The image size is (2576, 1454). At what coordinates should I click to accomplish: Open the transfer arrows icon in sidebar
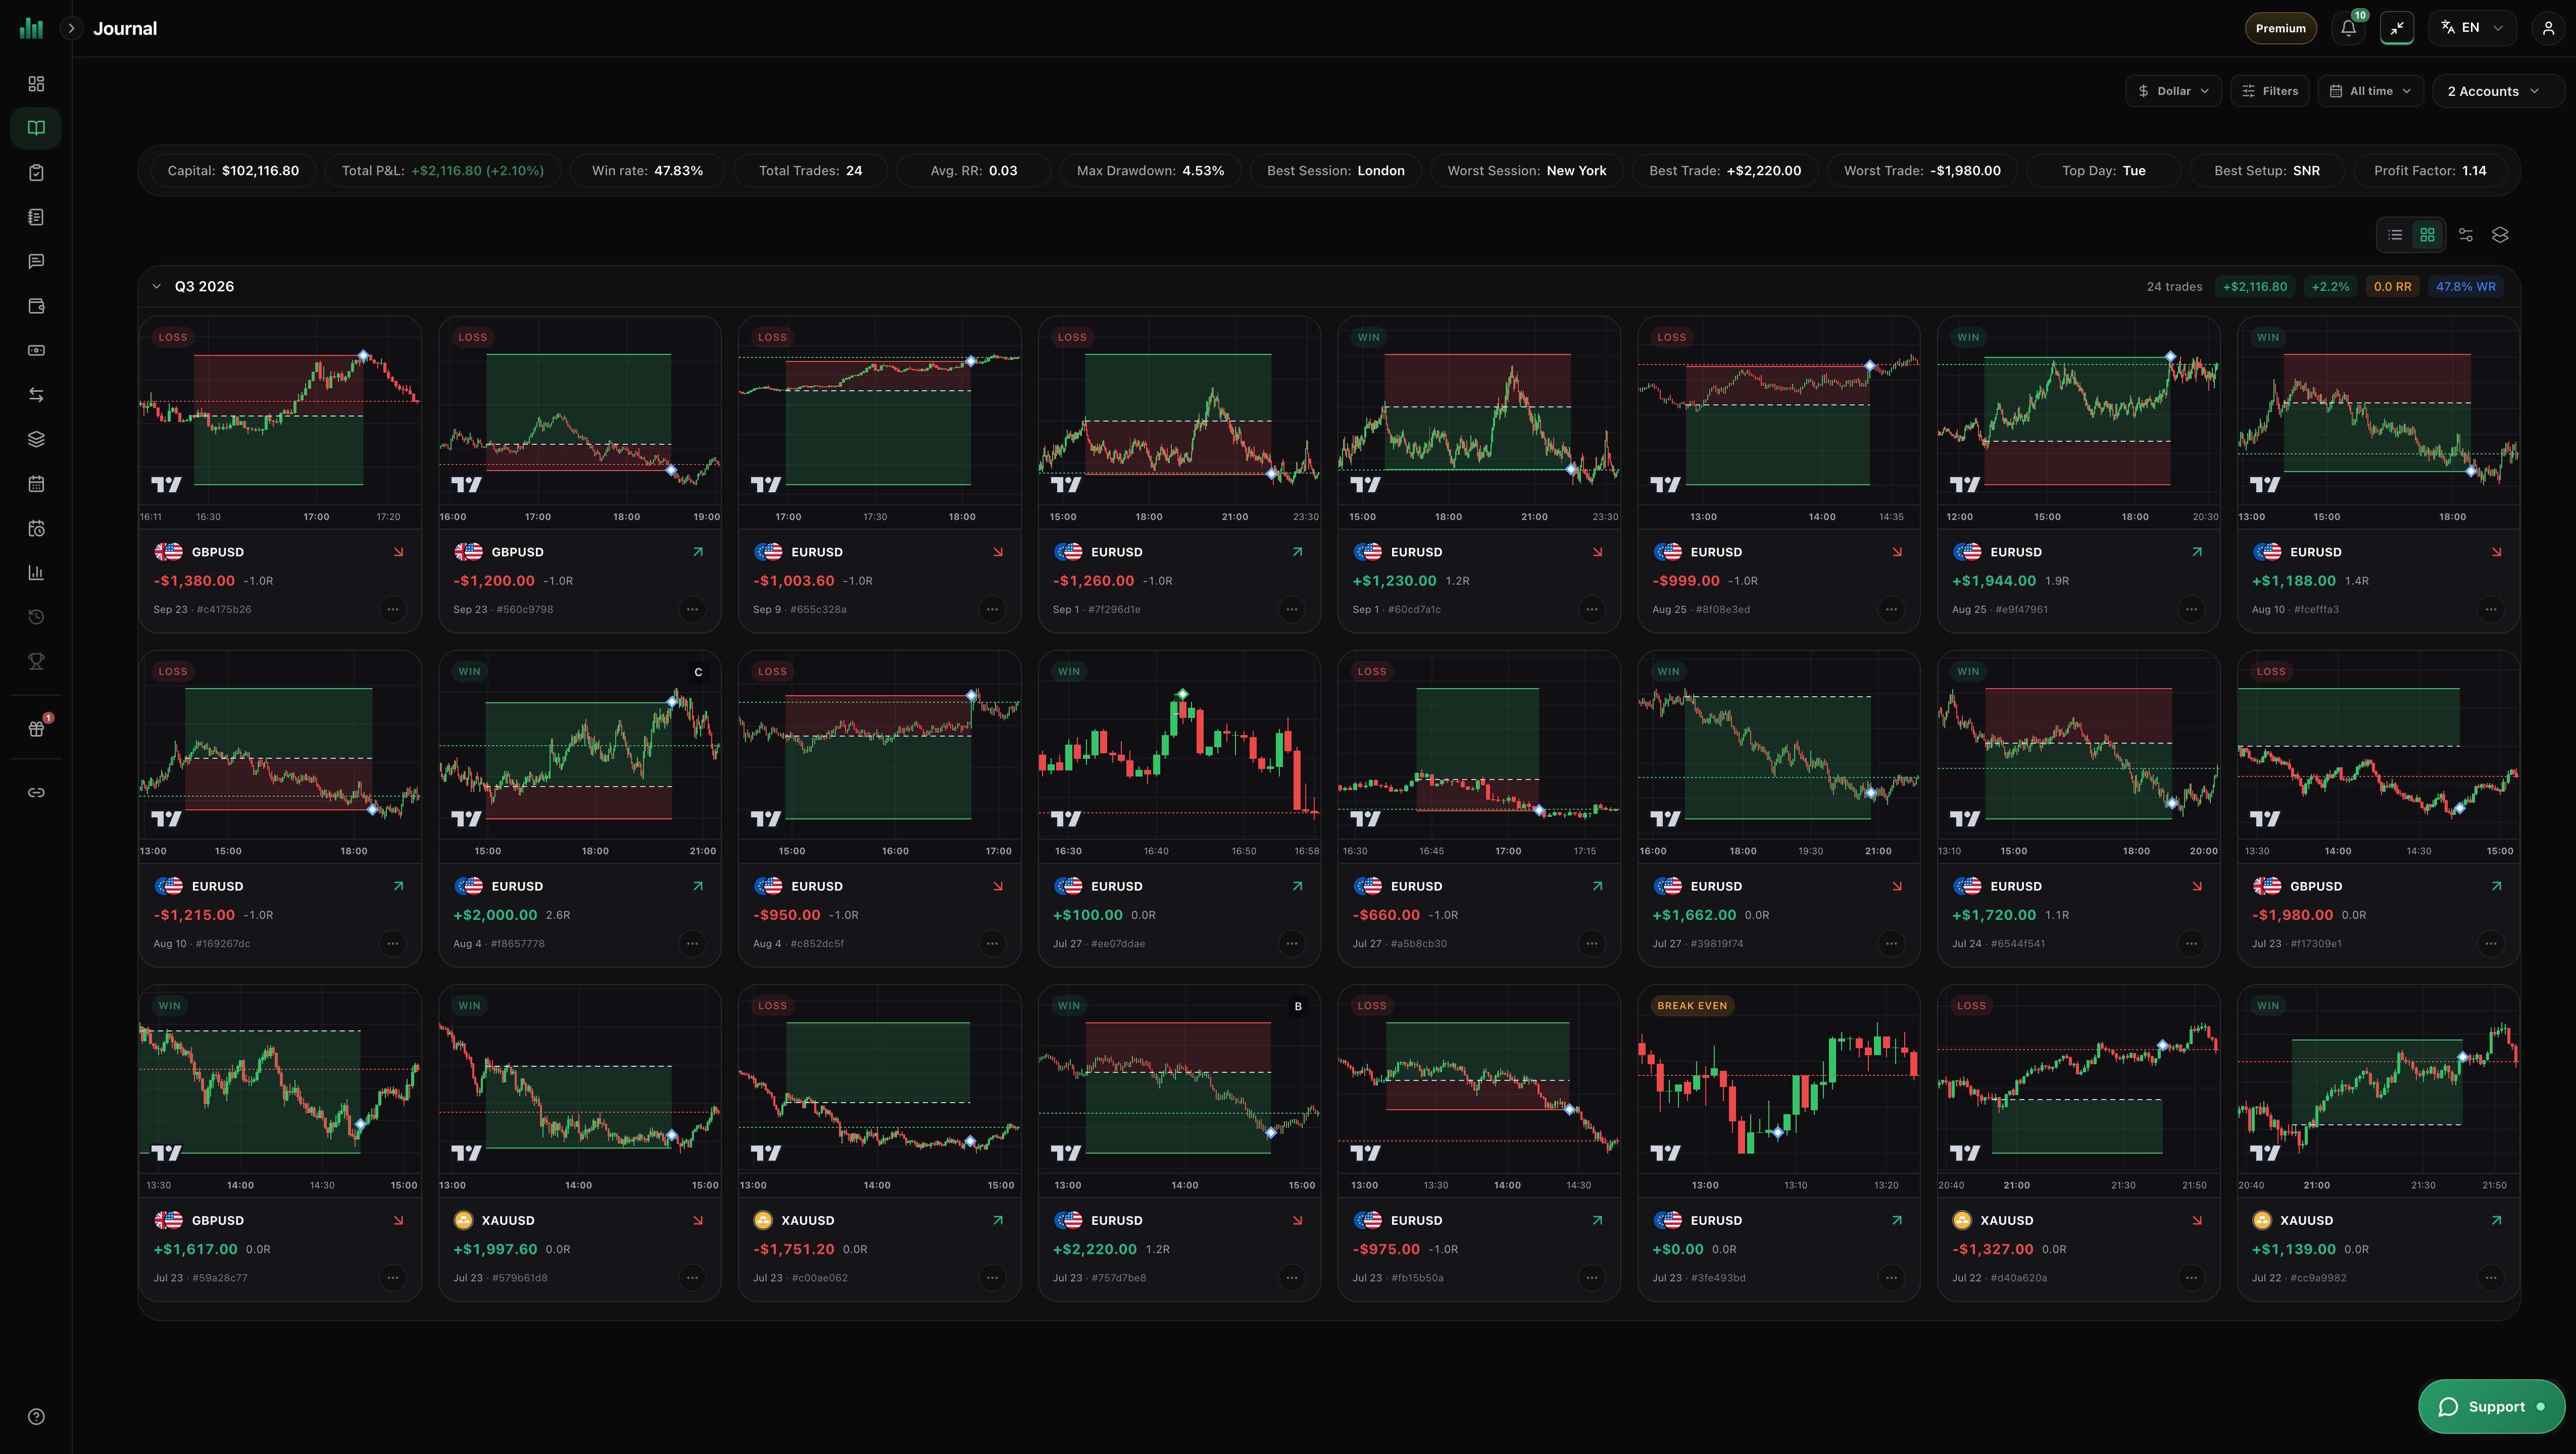click(x=36, y=395)
